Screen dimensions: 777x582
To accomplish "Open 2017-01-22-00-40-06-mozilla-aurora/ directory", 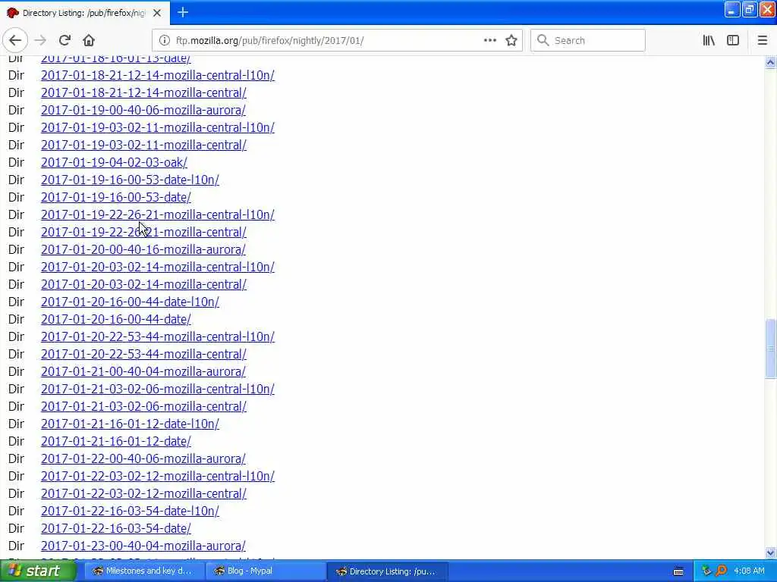I will point(143,458).
